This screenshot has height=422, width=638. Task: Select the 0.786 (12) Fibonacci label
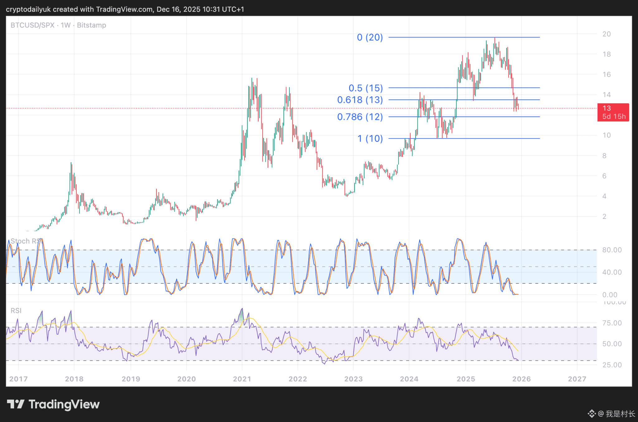point(360,117)
